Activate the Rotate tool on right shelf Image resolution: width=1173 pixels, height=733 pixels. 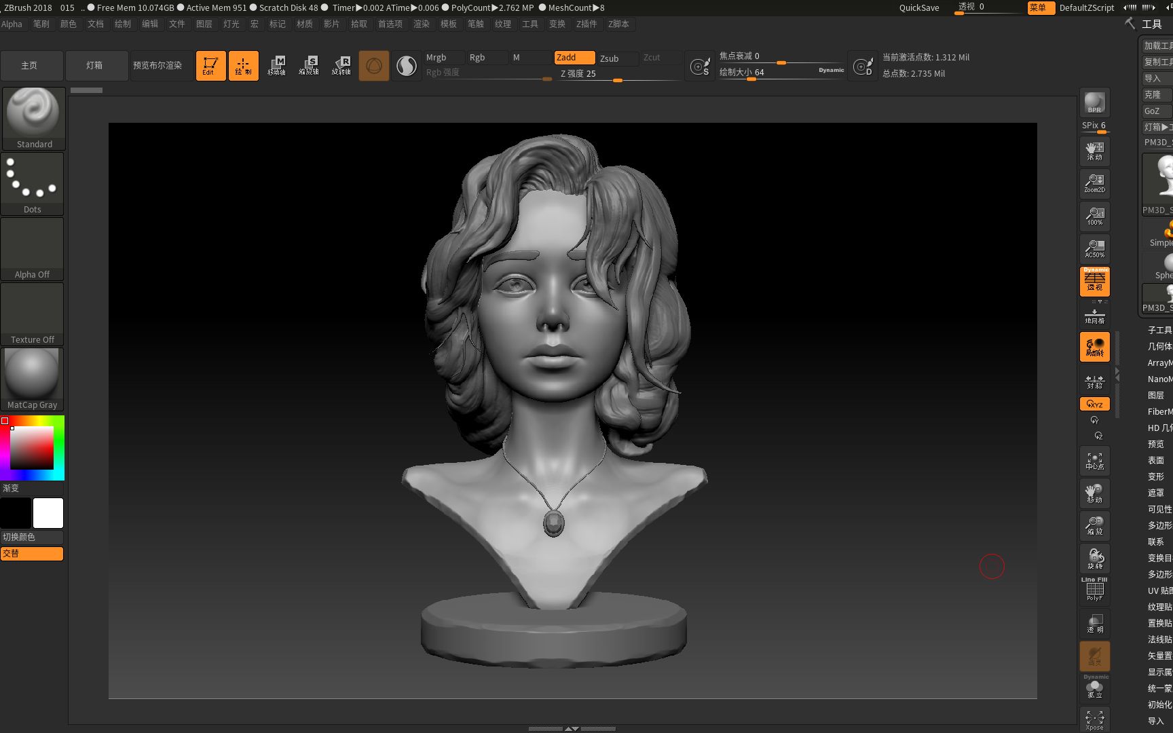(x=1094, y=559)
